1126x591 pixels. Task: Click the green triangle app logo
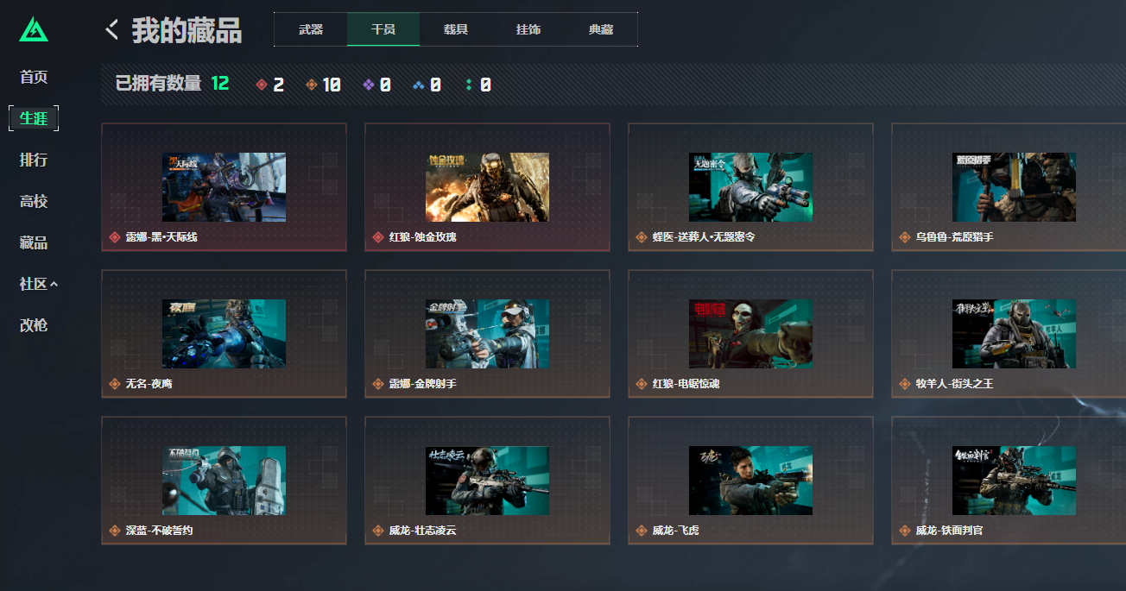click(34, 29)
